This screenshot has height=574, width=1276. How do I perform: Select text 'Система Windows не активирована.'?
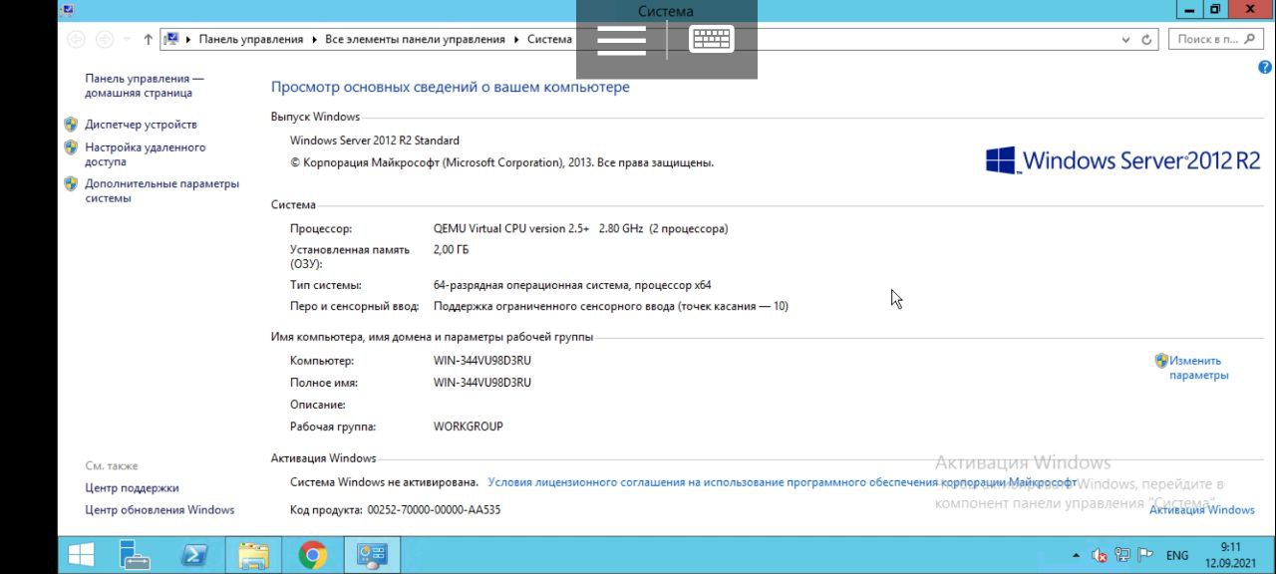(x=384, y=482)
